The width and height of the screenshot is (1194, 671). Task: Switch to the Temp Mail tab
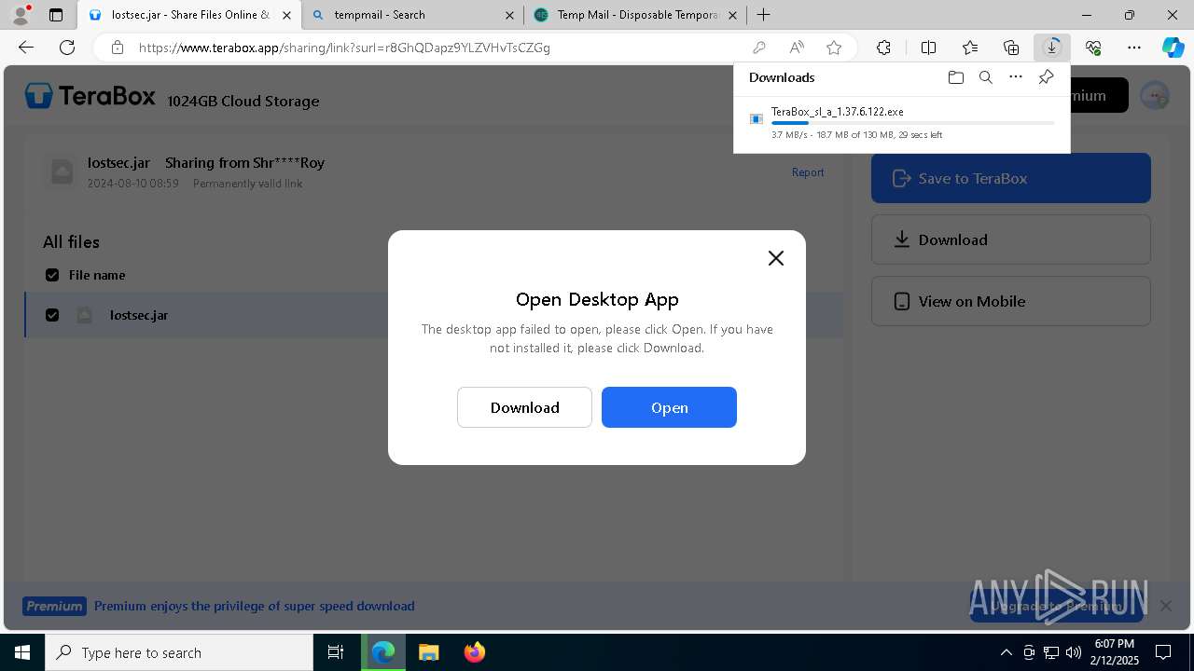[x=634, y=15]
